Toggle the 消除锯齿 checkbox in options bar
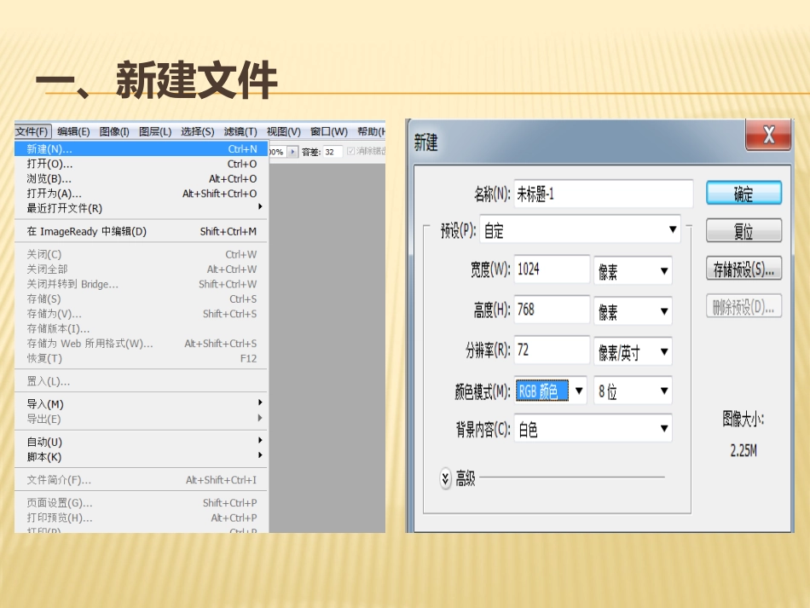The width and height of the screenshot is (810, 608). click(x=350, y=151)
